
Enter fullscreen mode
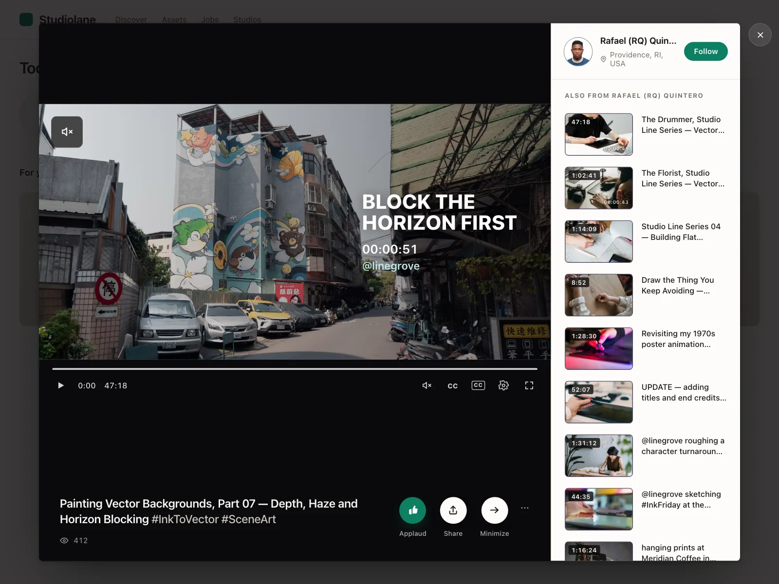tap(529, 385)
